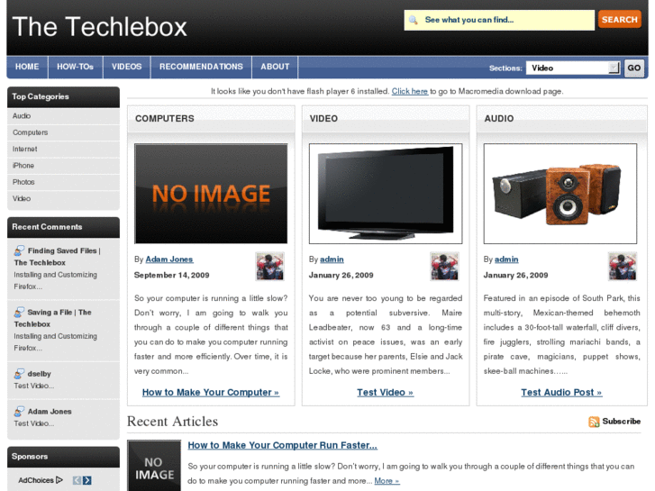Click the 'More »' link in Recent Articles

[x=387, y=481]
